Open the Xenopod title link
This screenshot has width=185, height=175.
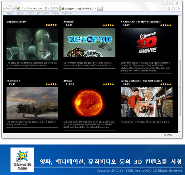click(x=68, y=22)
